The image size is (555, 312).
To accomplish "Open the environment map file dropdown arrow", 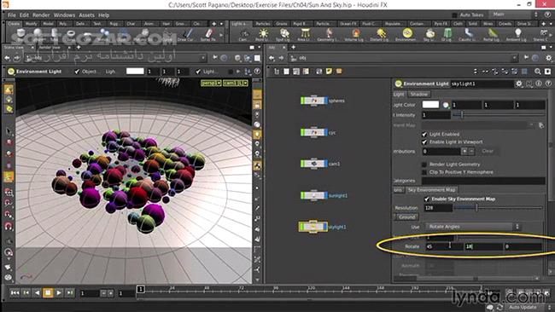I will (531, 125).
